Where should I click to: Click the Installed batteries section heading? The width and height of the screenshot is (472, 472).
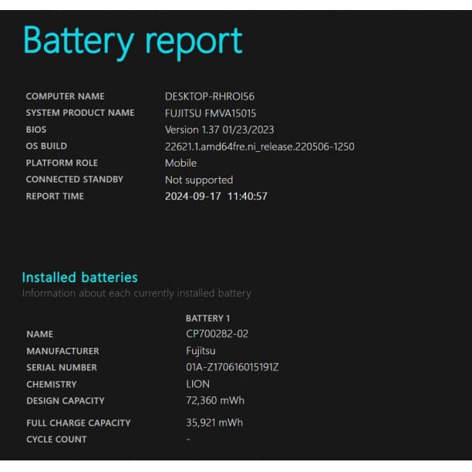point(79,277)
